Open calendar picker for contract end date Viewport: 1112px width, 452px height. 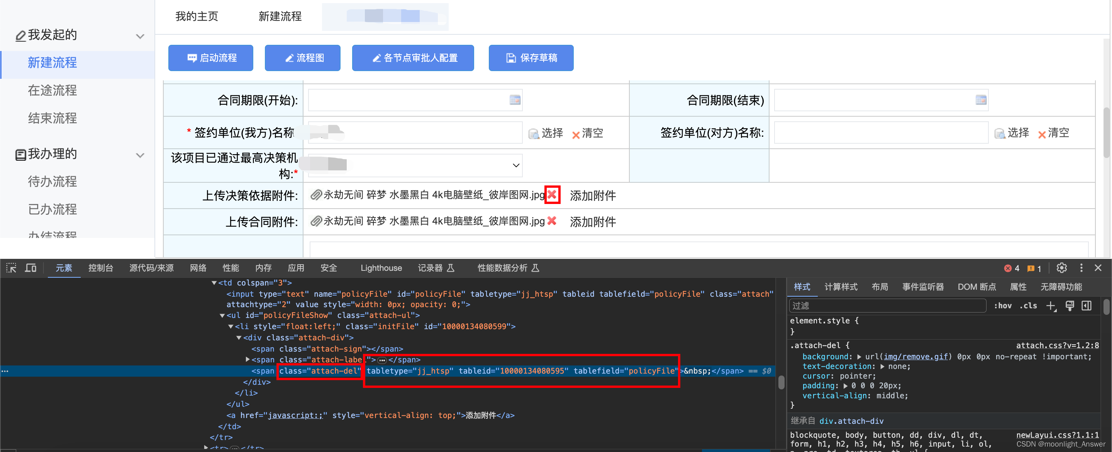click(980, 100)
